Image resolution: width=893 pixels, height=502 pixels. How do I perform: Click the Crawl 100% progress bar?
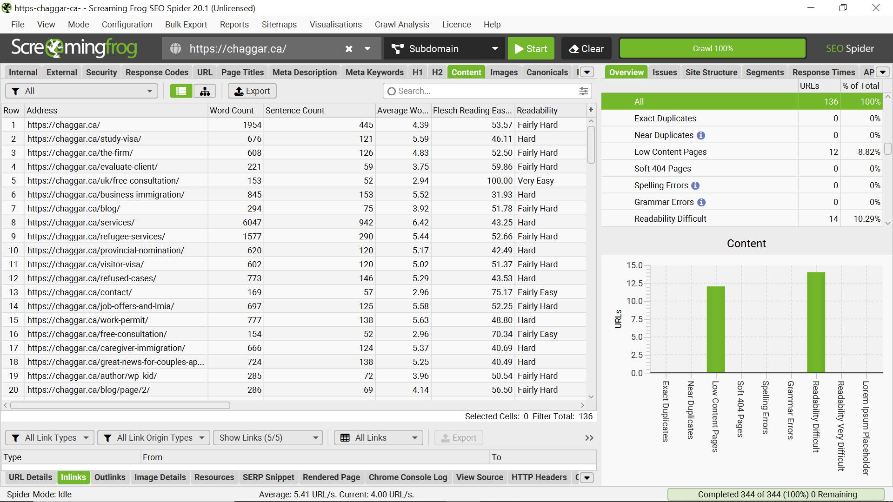[713, 49]
